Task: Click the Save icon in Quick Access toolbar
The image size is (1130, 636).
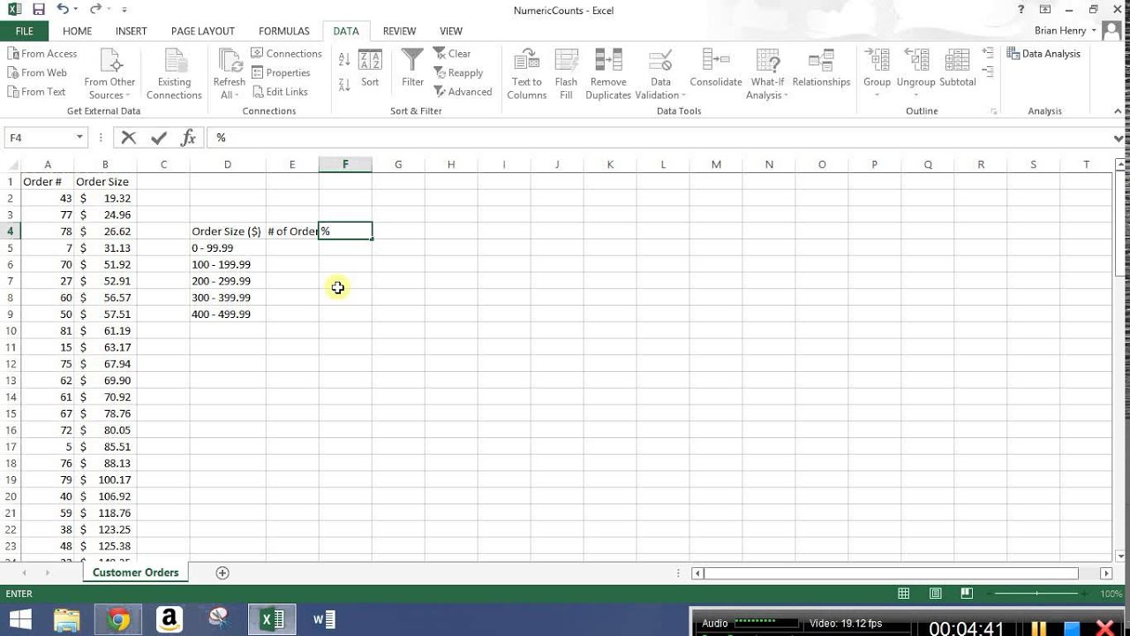Action: pos(38,10)
